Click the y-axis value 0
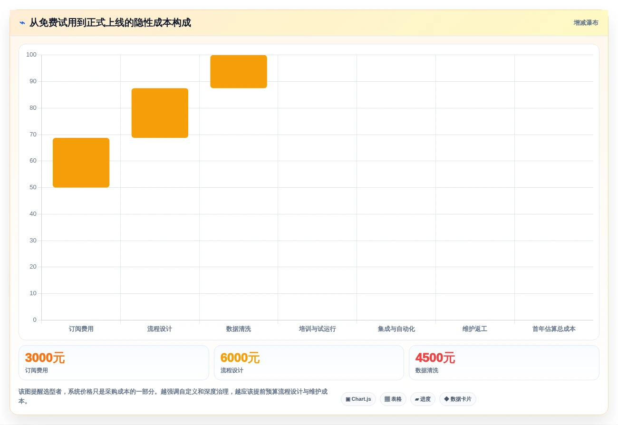This screenshot has width=618, height=425. [35, 320]
